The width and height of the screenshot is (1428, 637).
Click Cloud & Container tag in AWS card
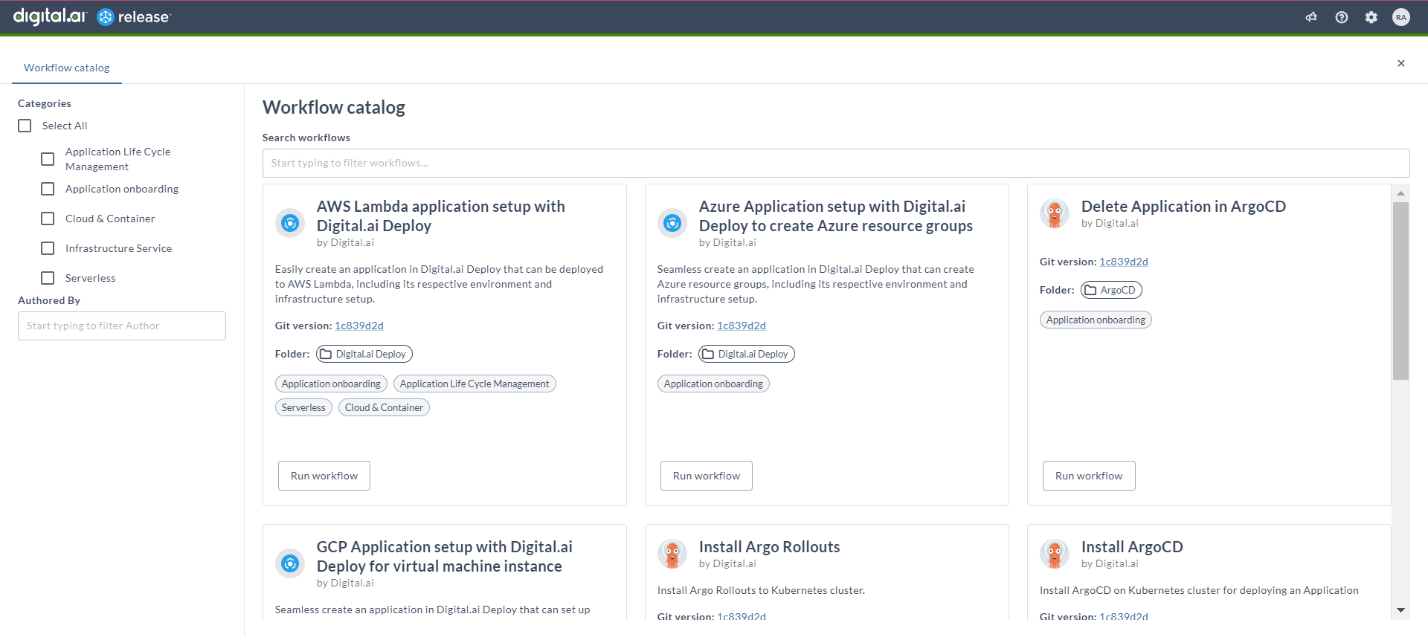[x=384, y=407]
